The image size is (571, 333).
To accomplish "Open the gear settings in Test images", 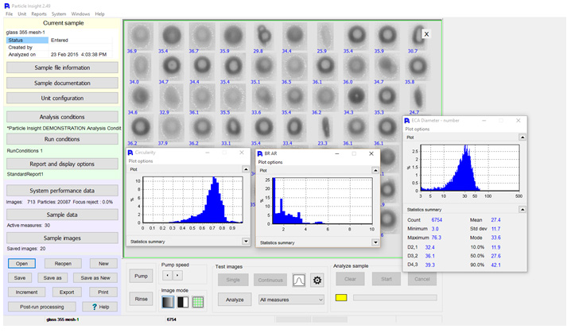I will pos(317,280).
